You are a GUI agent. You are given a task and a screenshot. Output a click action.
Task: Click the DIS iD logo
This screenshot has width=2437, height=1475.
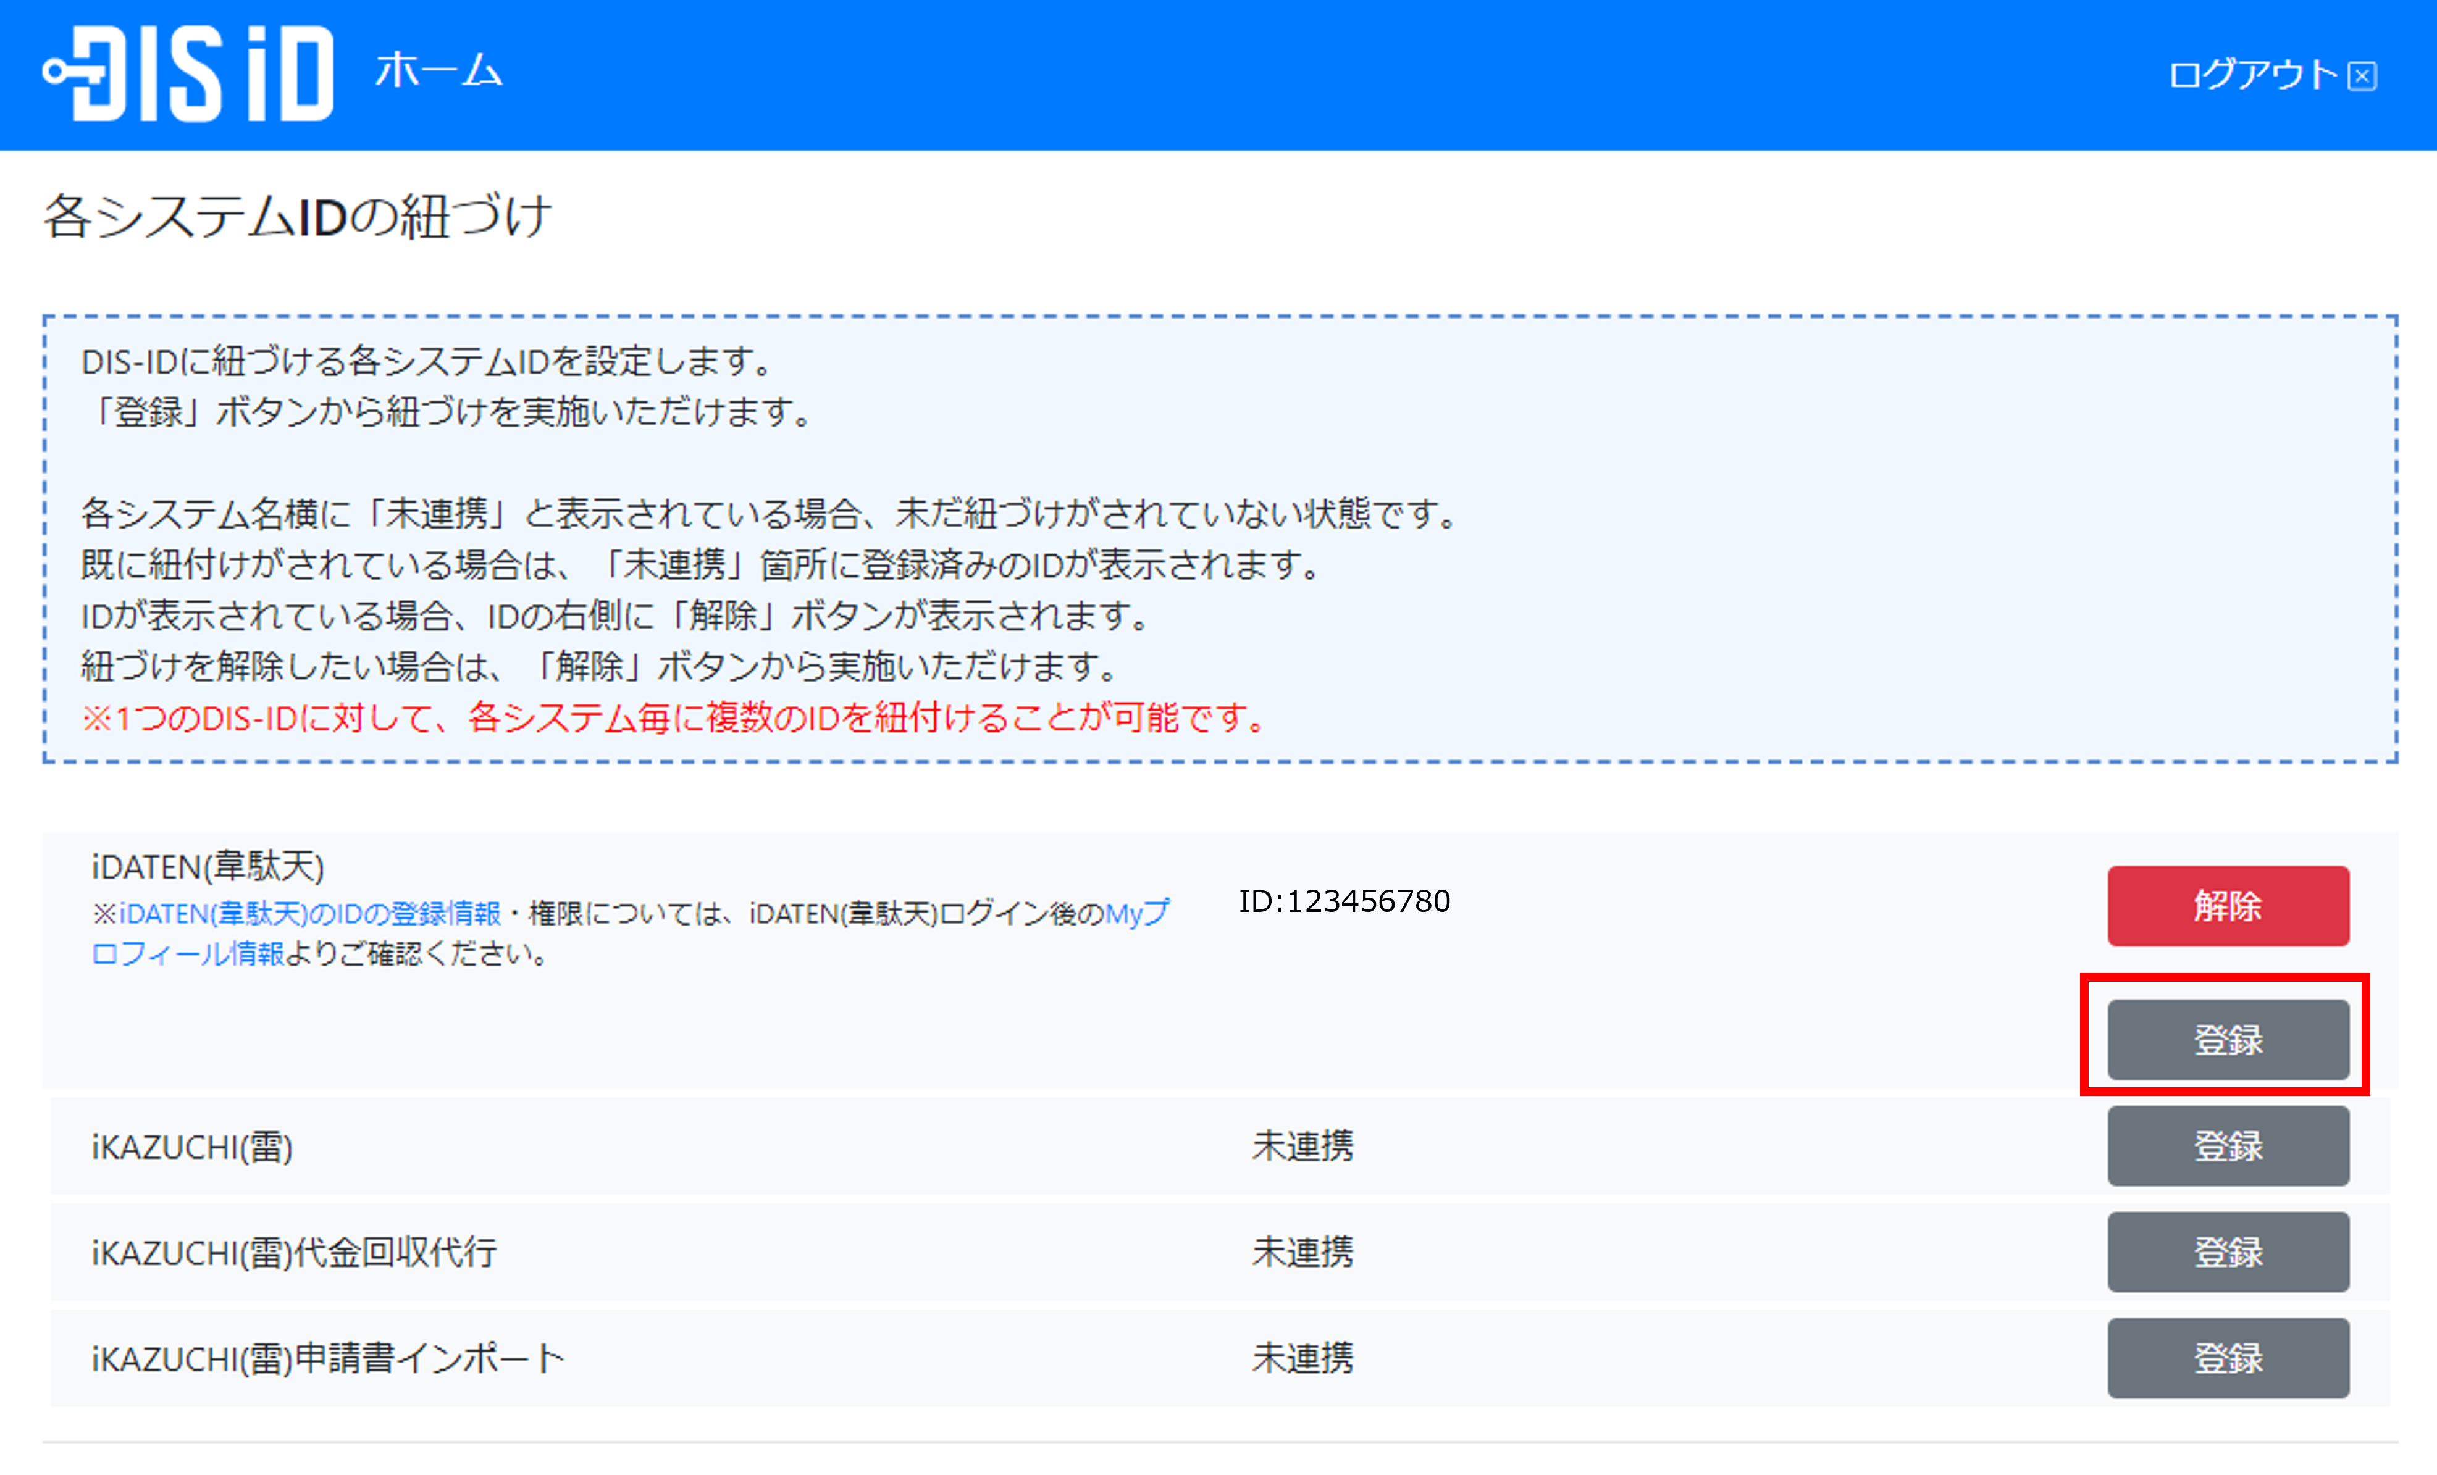pos(188,73)
